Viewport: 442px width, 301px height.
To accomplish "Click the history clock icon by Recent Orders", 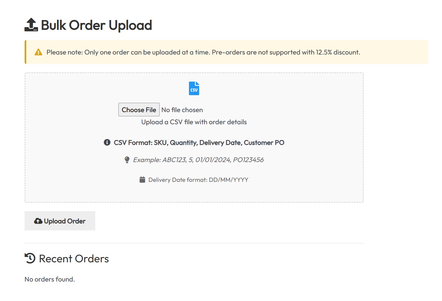I will point(30,258).
